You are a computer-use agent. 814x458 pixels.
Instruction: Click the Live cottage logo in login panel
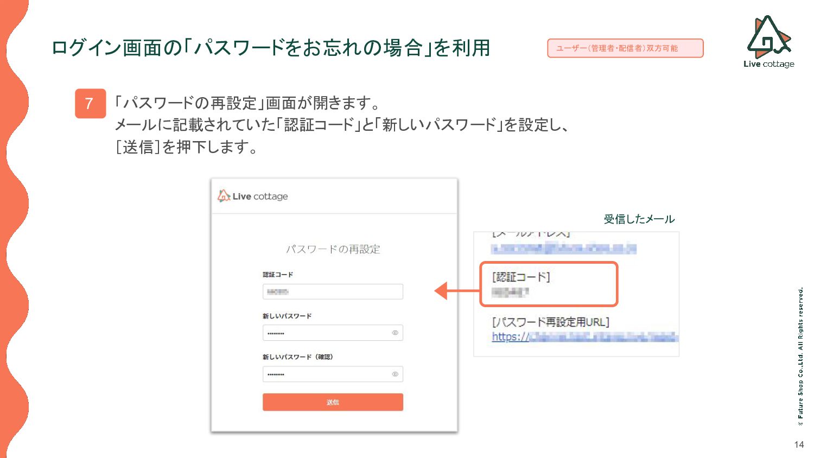(x=253, y=196)
